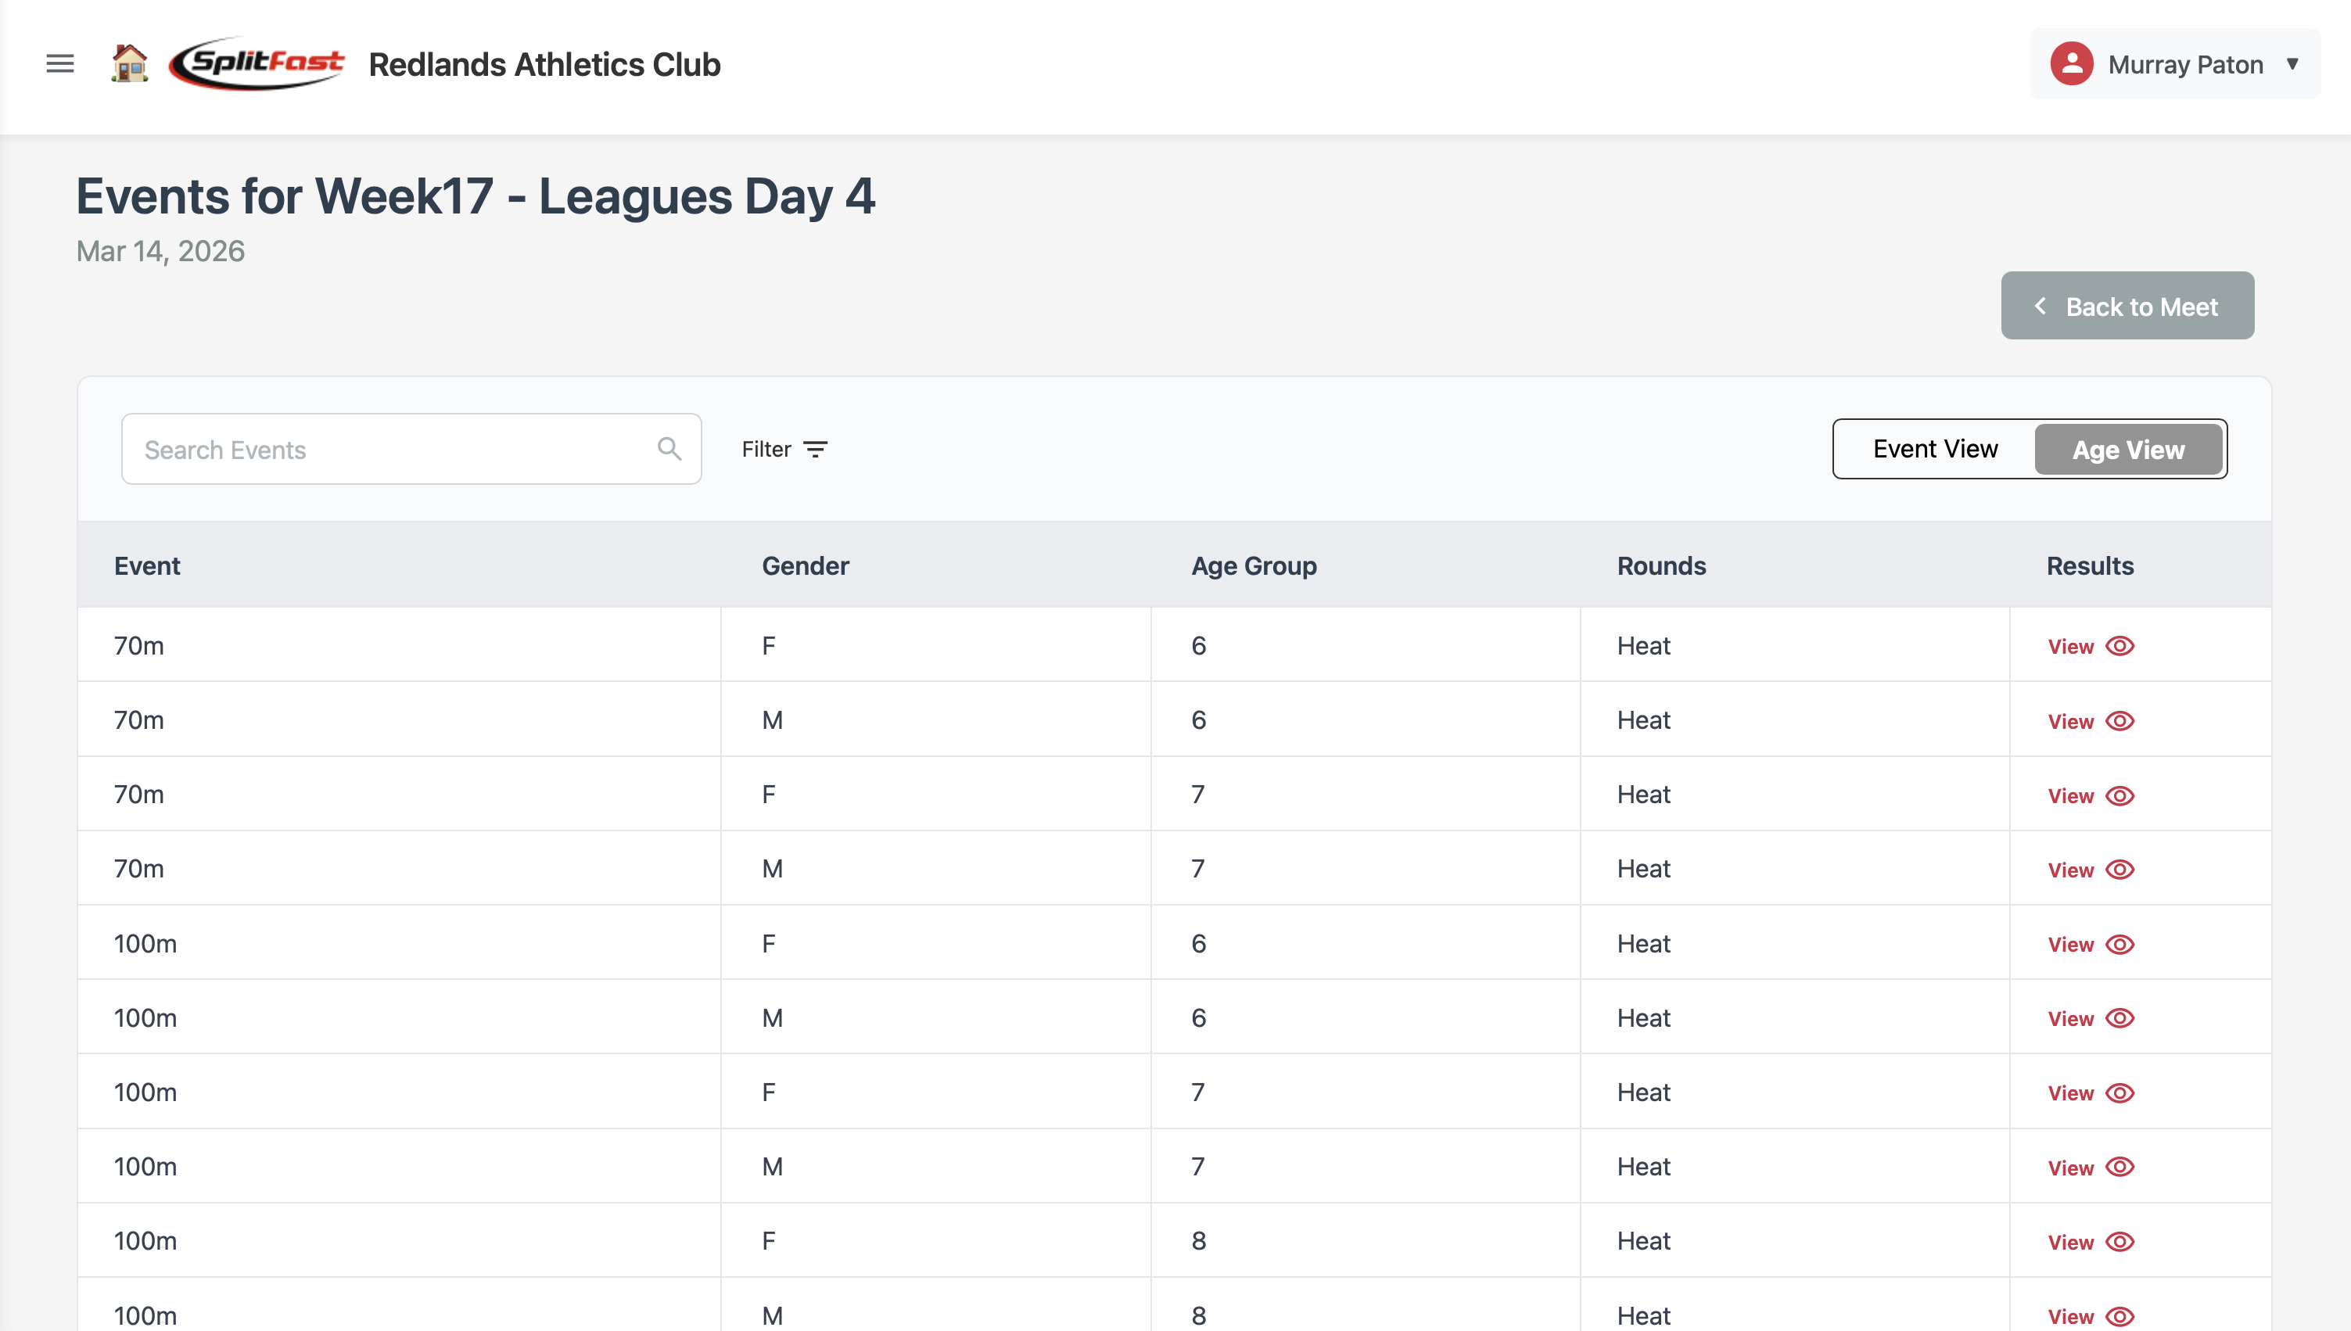Click the home icon in the header

[129, 63]
